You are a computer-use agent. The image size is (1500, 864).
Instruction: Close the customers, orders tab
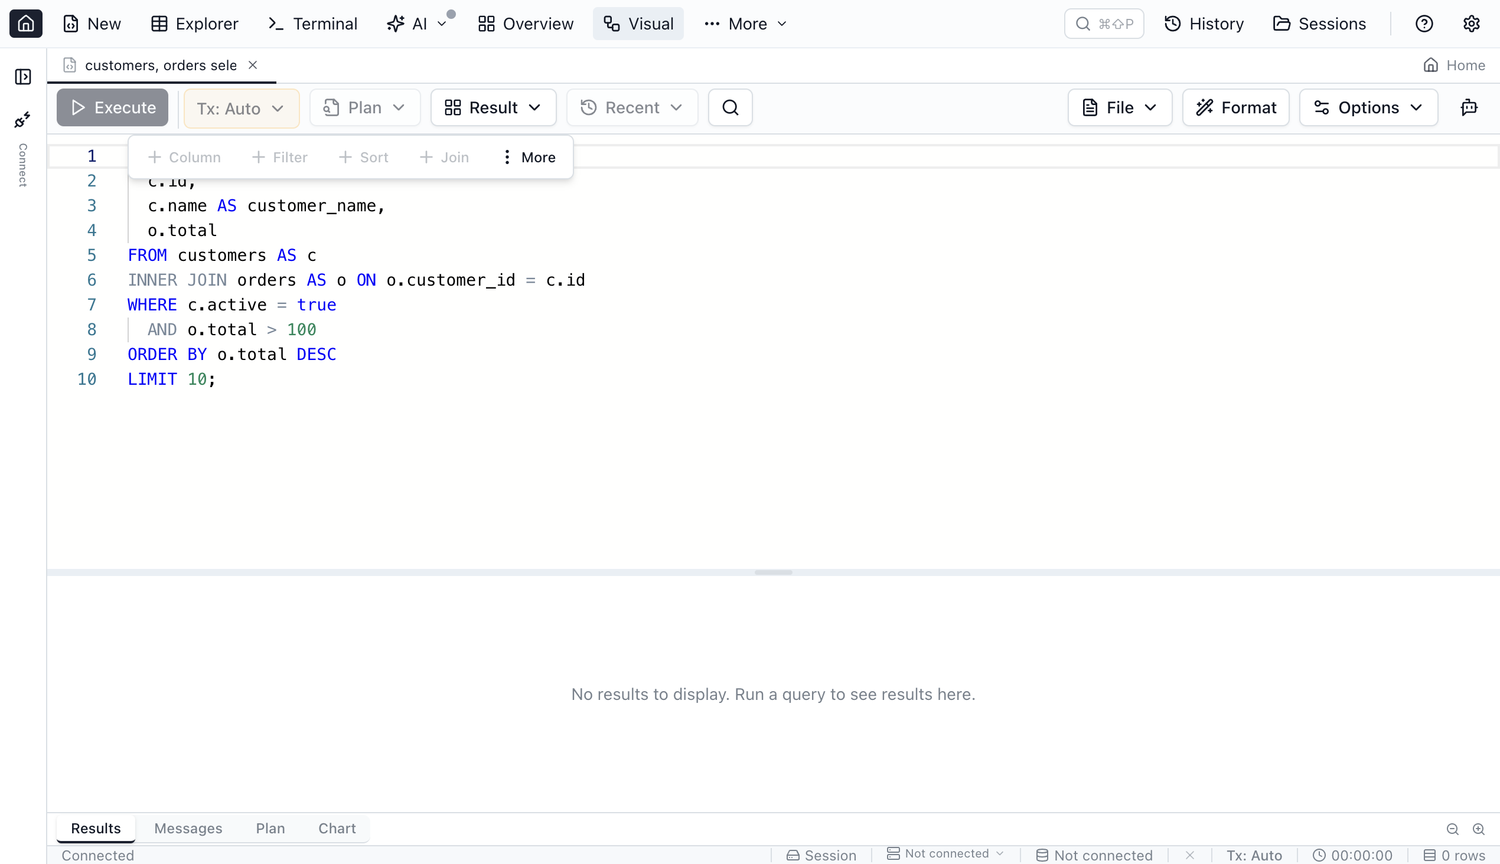[x=253, y=65]
